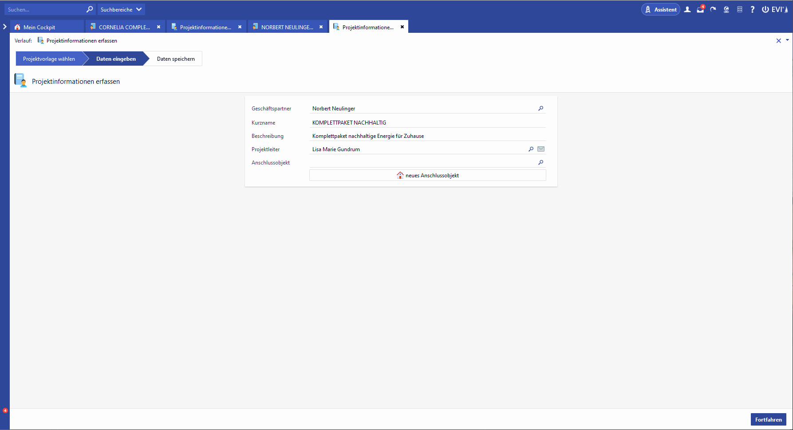Open the Assistent button

click(x=660, y=9)
